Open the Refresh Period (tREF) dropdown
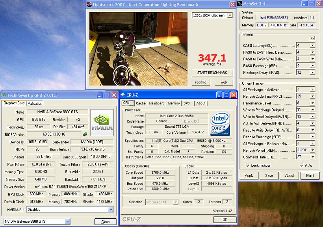 (312, 150)
